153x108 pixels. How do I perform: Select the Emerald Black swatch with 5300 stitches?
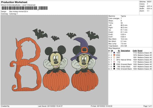coord(114,64)
